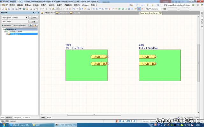Click the Cut scissors icon
Image resolution: width=204 pixels, height=127 pixels.
[47, 9]
